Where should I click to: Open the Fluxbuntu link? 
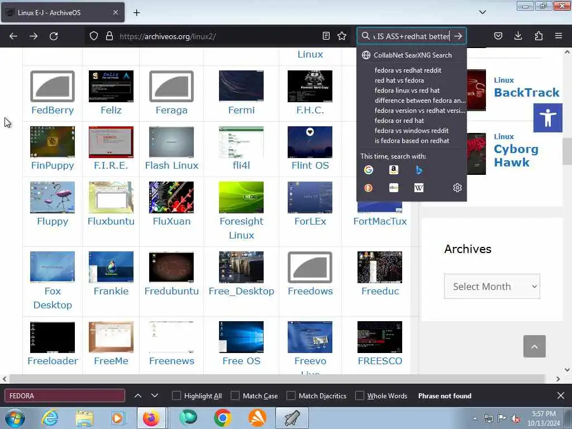click(111, 221)
